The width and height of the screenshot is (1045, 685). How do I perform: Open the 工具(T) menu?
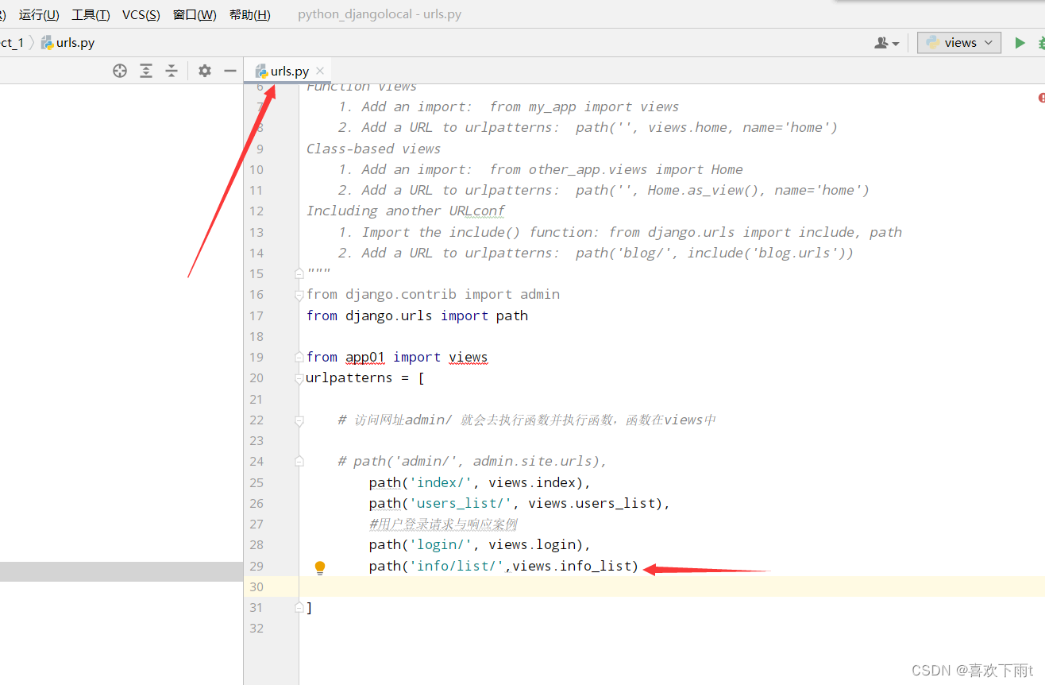(x=91, y=14)
